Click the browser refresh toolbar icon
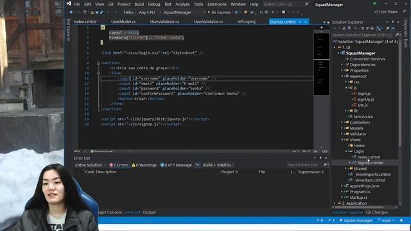 [x=236, y=12]
